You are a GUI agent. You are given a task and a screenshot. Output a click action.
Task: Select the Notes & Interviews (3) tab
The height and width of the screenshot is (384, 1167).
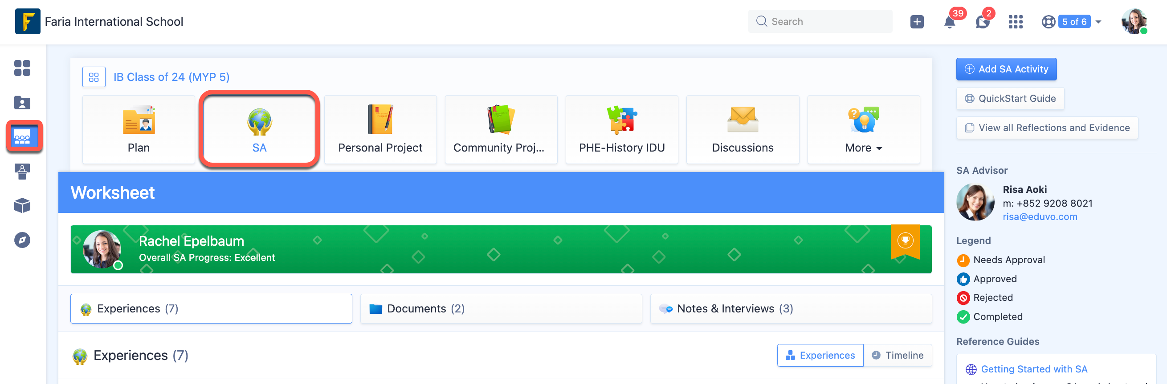pos(791,308)
